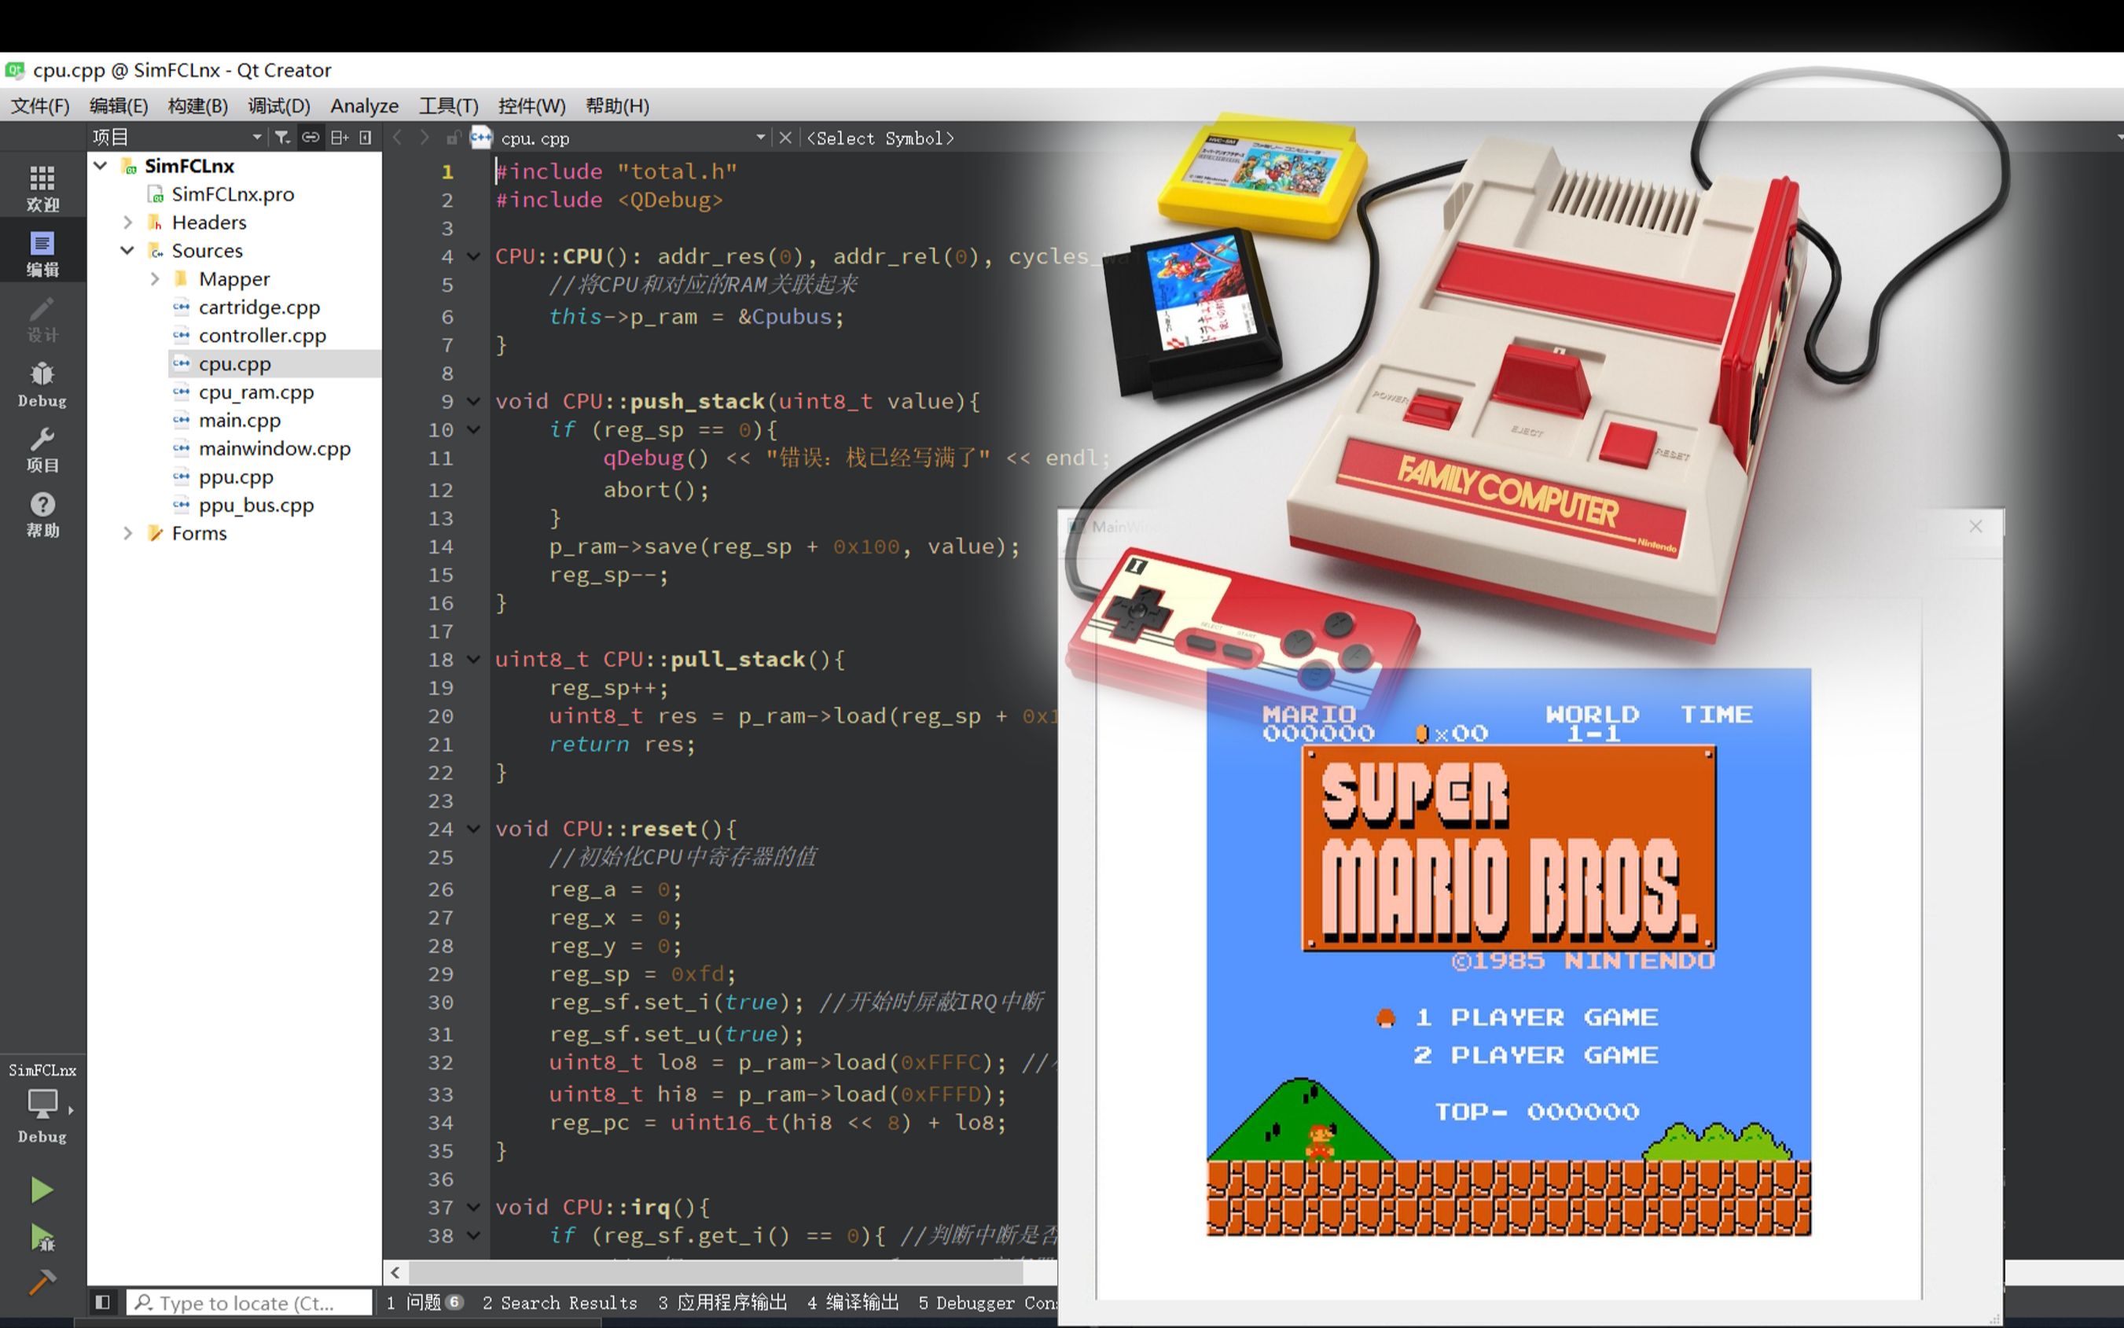
Task: Click the Super Mario Bros game screen
Action: (1508, 952)
